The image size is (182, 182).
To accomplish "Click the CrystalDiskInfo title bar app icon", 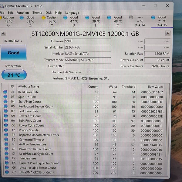I will (2, 6).
